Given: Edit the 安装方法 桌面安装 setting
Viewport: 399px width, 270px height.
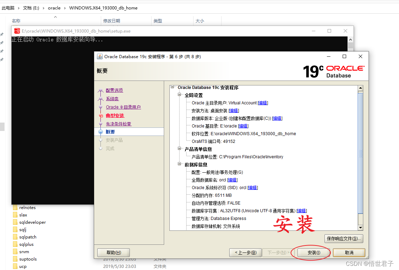Looking at the screenshot, I should 233,111.
